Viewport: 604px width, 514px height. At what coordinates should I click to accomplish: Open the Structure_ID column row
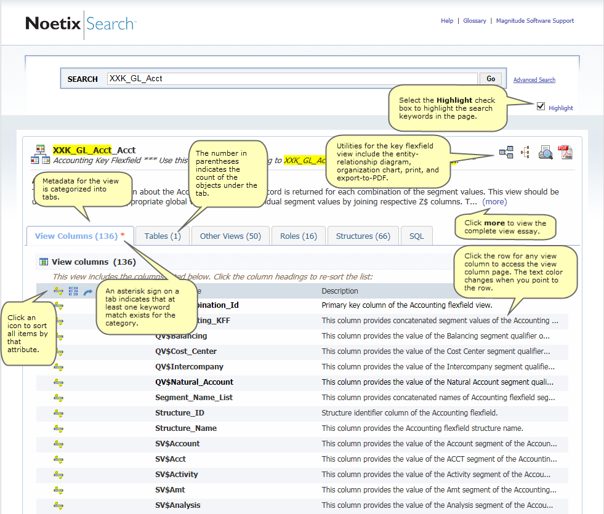click(x=302, y=413)
